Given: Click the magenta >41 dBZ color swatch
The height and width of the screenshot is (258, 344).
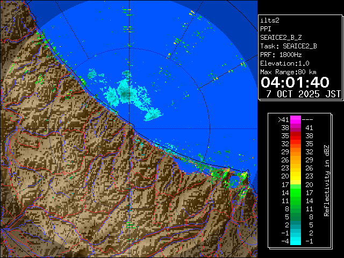Looking at the screenshot, I should point(296,119).
